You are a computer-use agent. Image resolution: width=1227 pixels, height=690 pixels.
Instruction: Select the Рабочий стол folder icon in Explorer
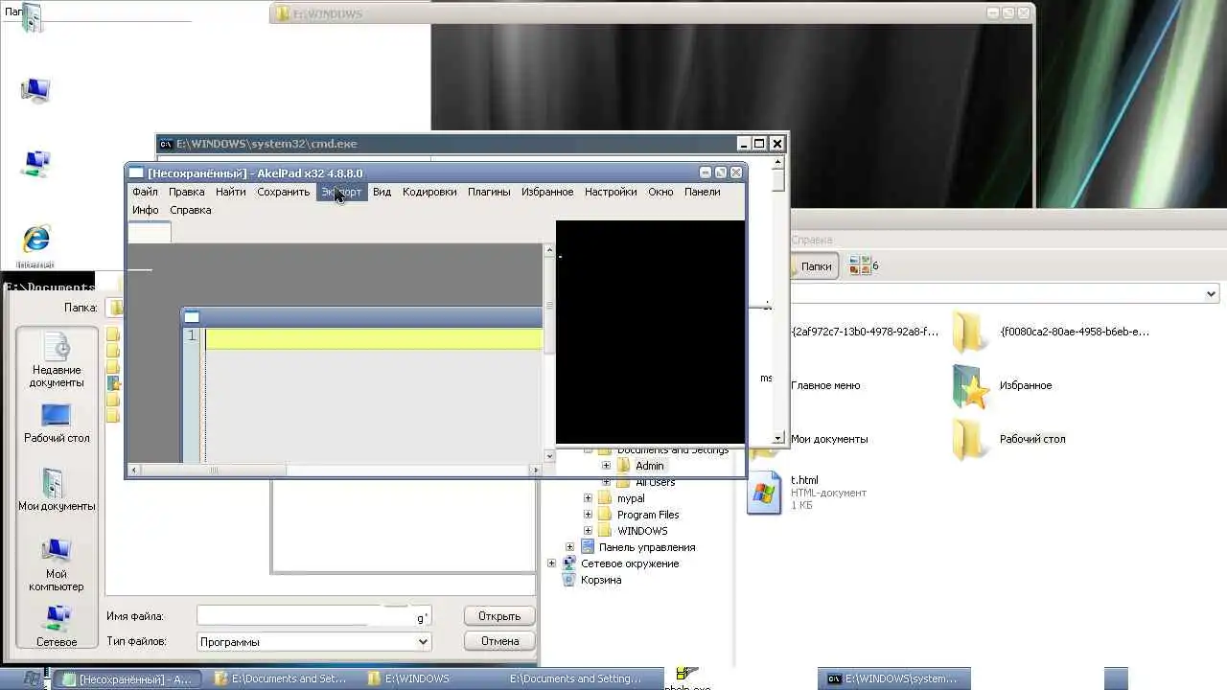click(970, 440)
